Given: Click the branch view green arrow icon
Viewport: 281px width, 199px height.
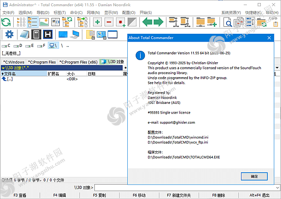Looking at the screenshot, I should pos(82,22).
